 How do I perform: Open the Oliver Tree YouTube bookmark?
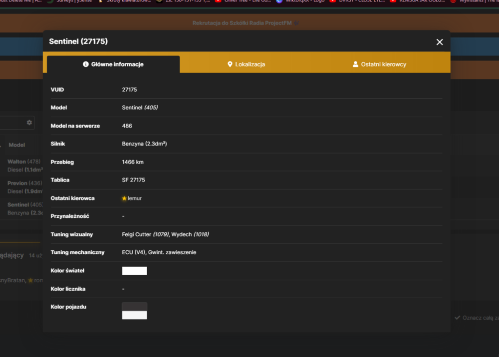[244, 1]
